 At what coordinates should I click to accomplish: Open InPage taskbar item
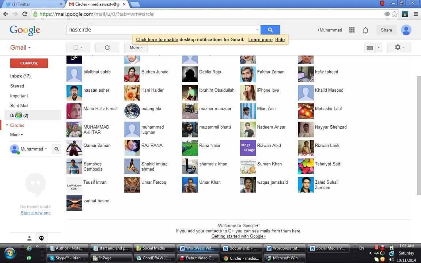pyautogui.click(x=111, y=258)
